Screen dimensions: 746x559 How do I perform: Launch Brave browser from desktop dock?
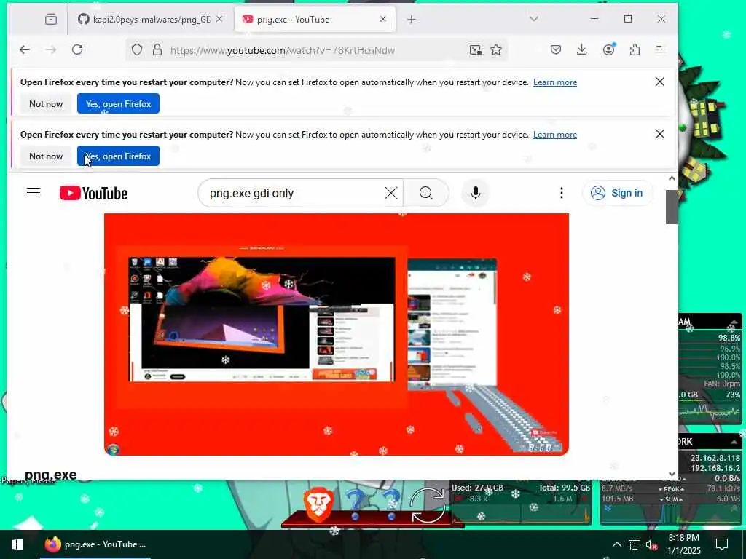[x=318, y=505]
